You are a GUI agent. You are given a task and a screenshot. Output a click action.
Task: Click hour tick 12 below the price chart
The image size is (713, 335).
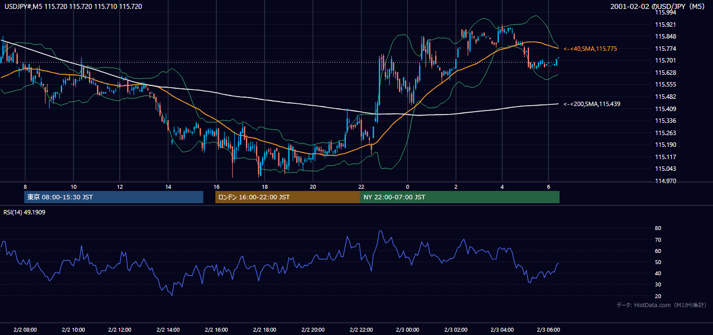click(x=121, y=186)
